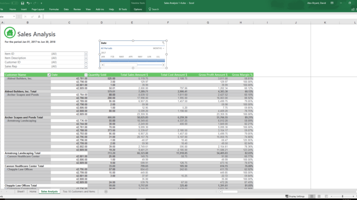Image resolution: width=357 pixels, height=200 pixels.
Task: Click the All Periods timeline label
Action: click(x=107, y=48)
